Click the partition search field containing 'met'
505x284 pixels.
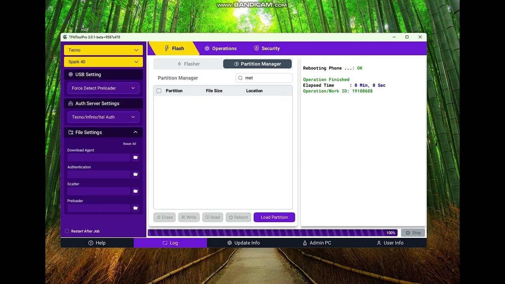(264, 78)
